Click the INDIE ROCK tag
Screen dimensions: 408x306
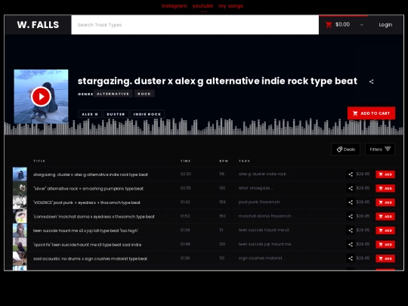147,114
